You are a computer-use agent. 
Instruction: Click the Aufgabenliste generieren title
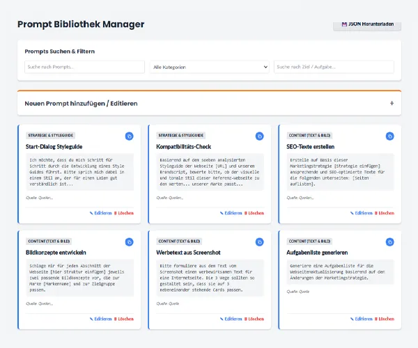tap(317, 253)
